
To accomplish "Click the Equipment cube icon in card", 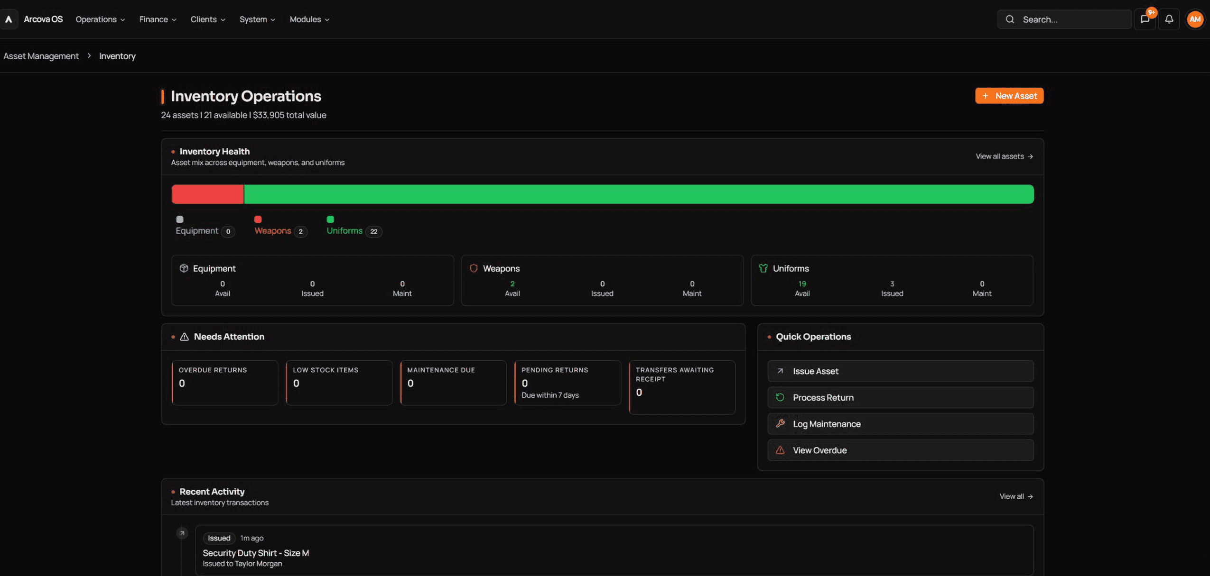I will [184, 268].
